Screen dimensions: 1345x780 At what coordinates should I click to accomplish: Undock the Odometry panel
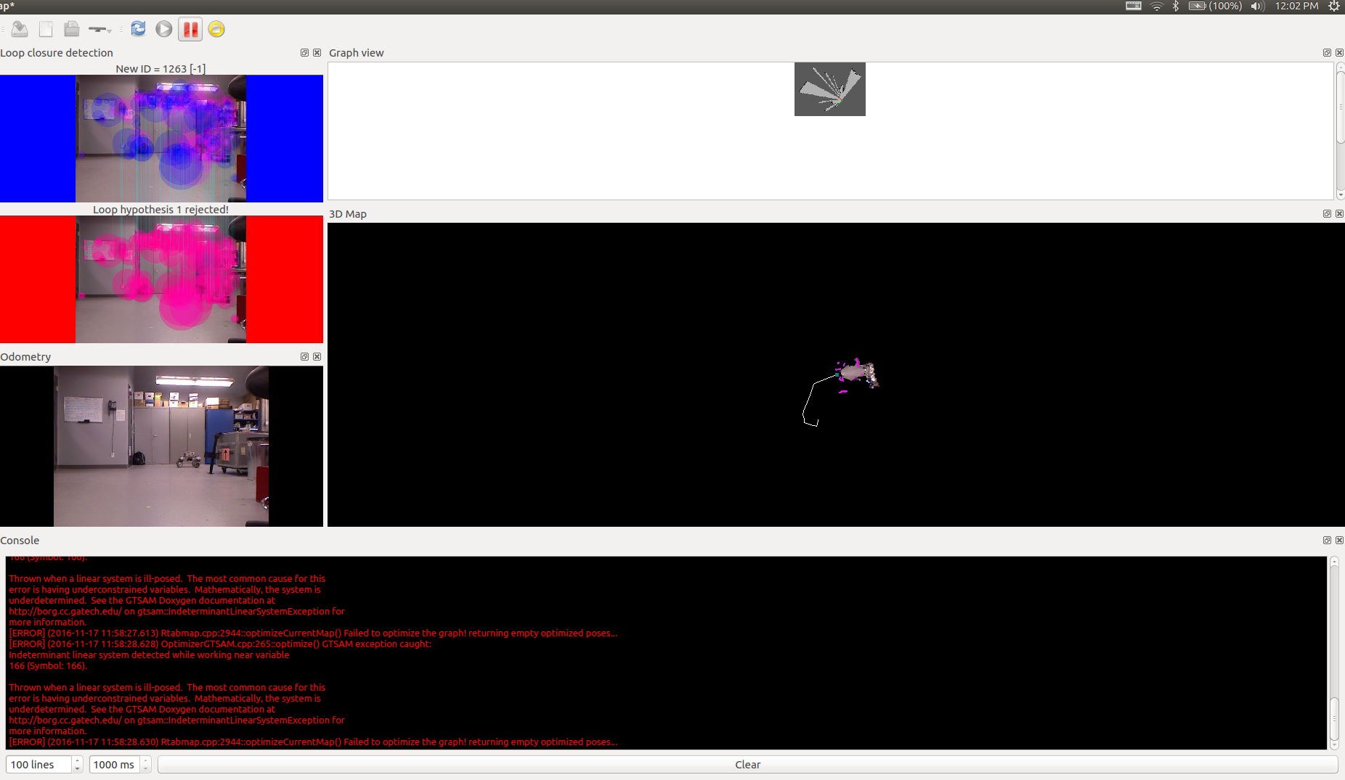pos(305,357)
